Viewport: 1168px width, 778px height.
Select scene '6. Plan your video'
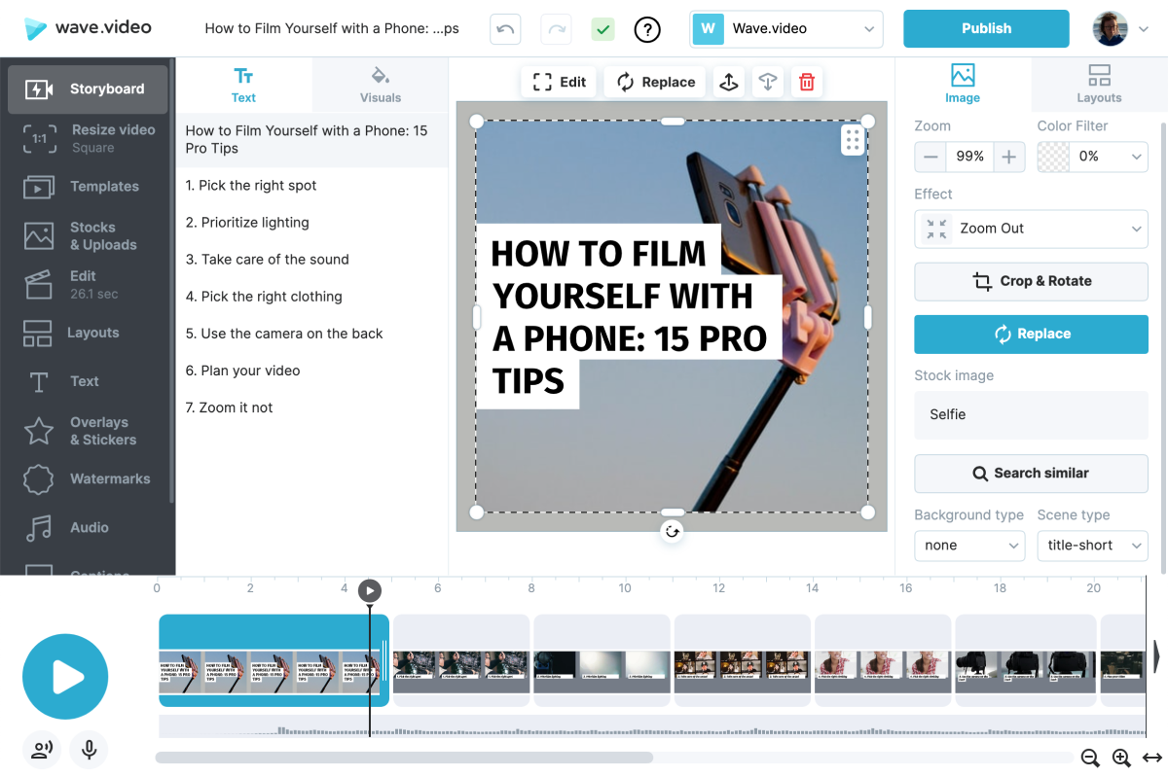click(x=311, y=371)
